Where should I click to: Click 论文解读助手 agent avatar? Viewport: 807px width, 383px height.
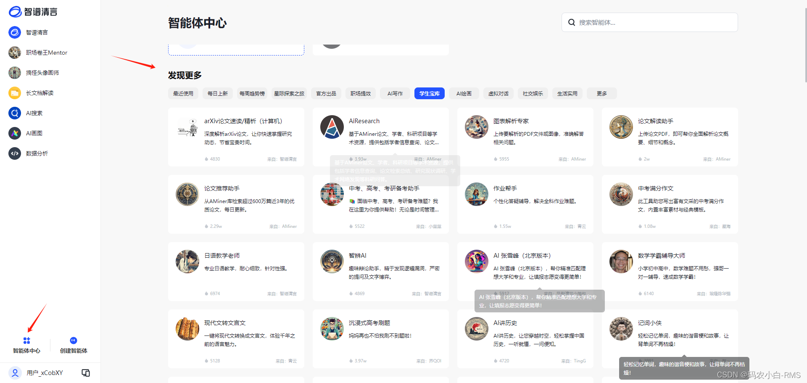tap(621, 127)
